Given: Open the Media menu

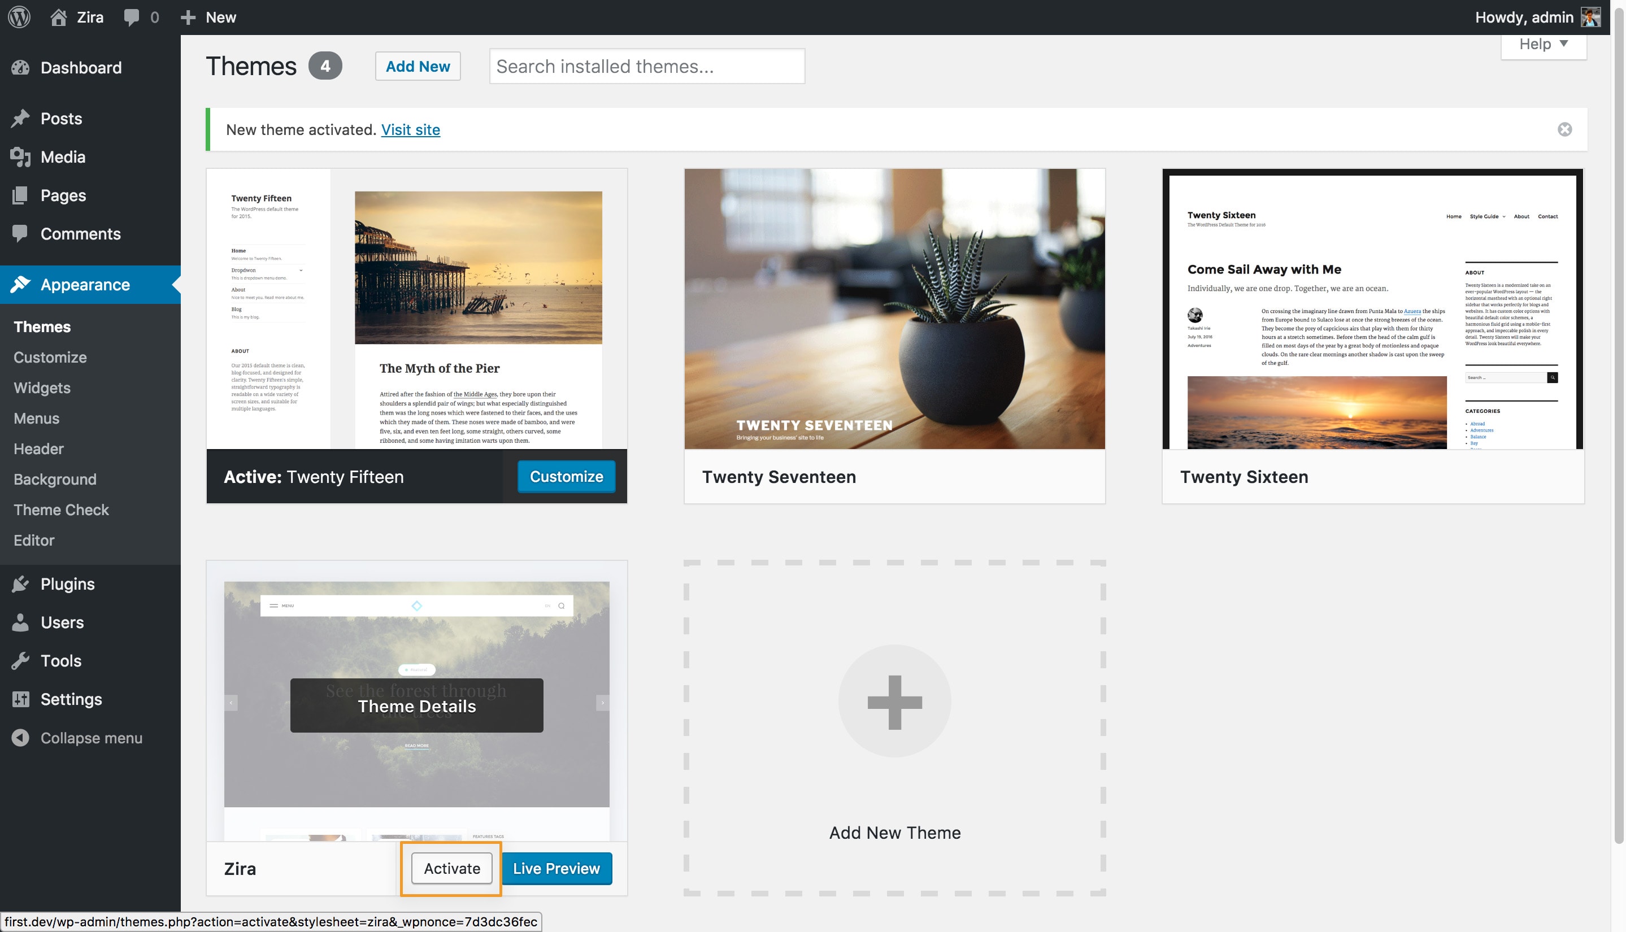Looking at the screenshot, I should pyautogui.click(x=90, y=157).
